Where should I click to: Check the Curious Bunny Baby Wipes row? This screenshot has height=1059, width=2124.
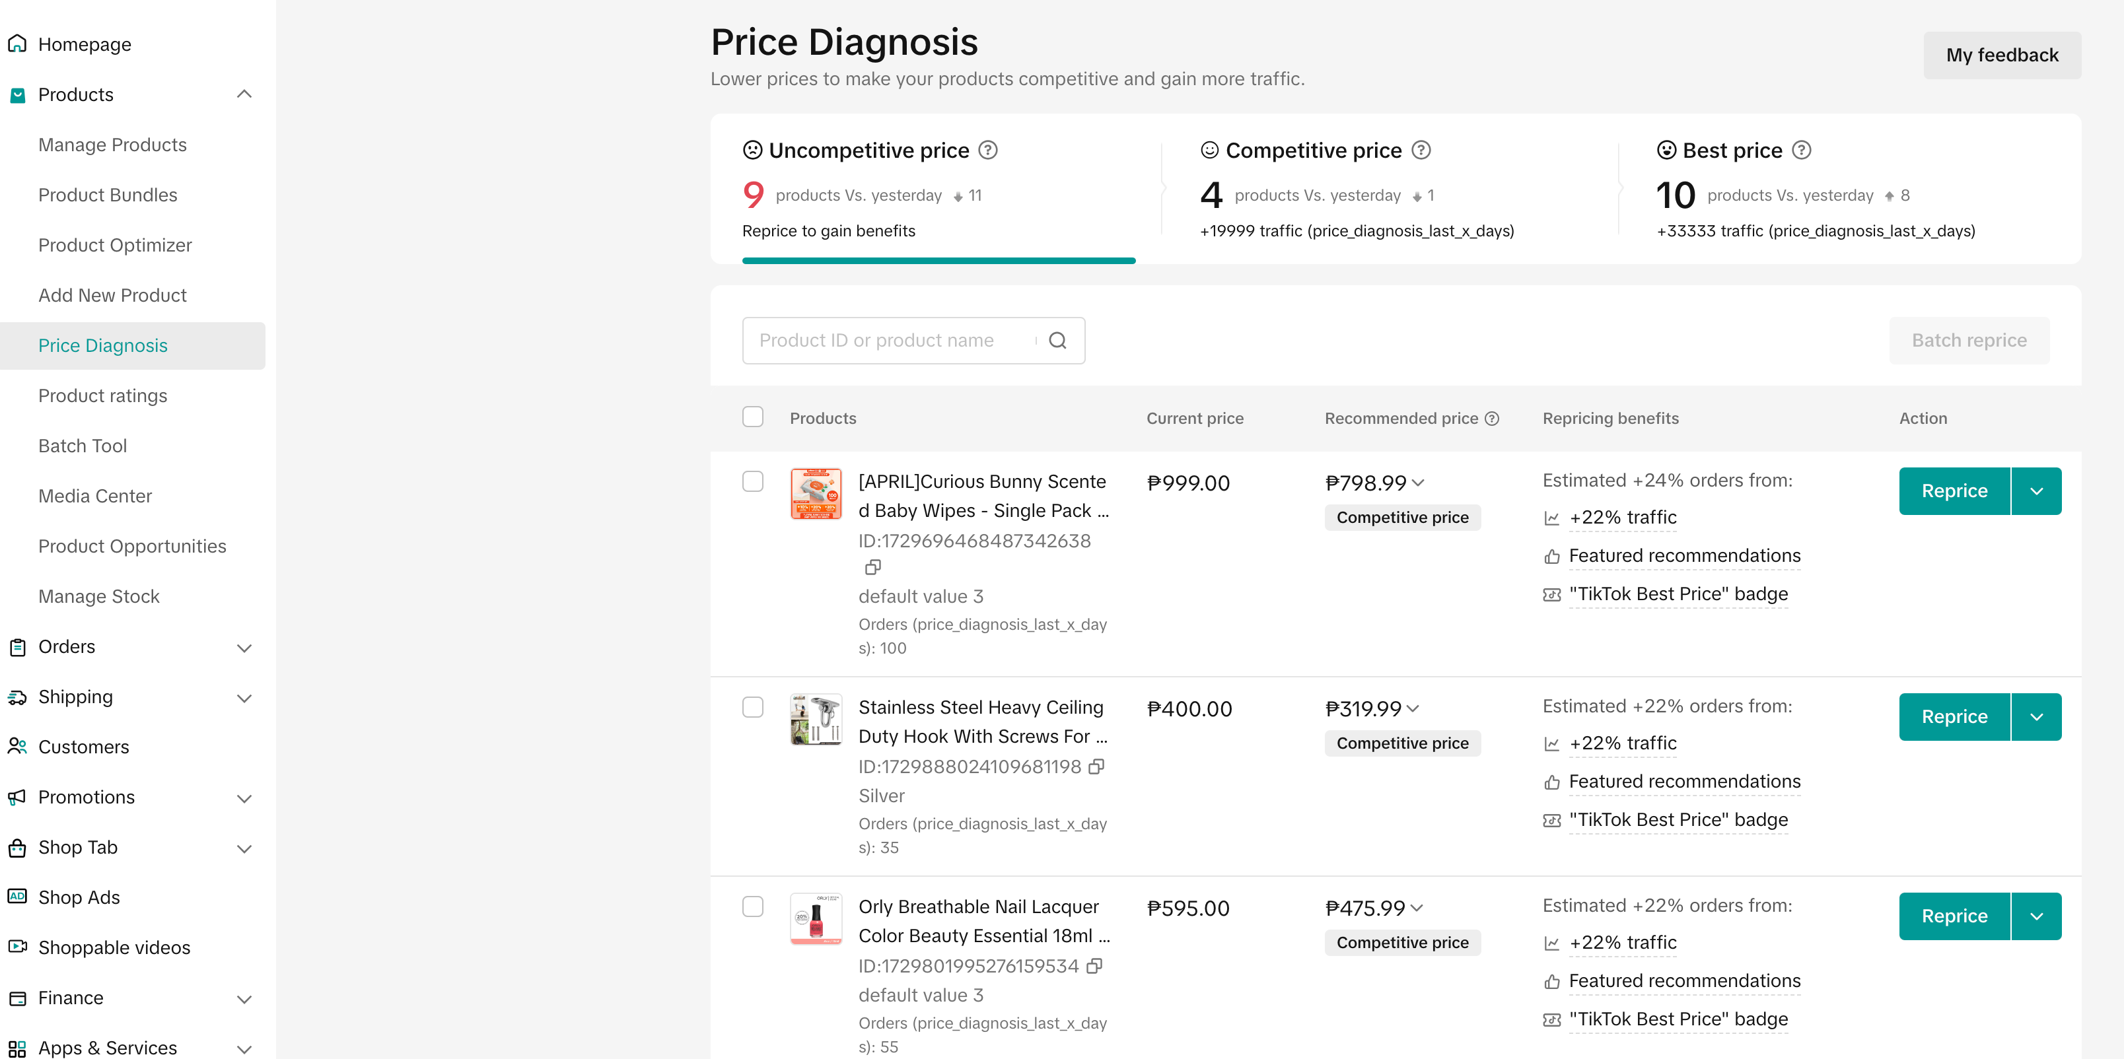point(752,481)
